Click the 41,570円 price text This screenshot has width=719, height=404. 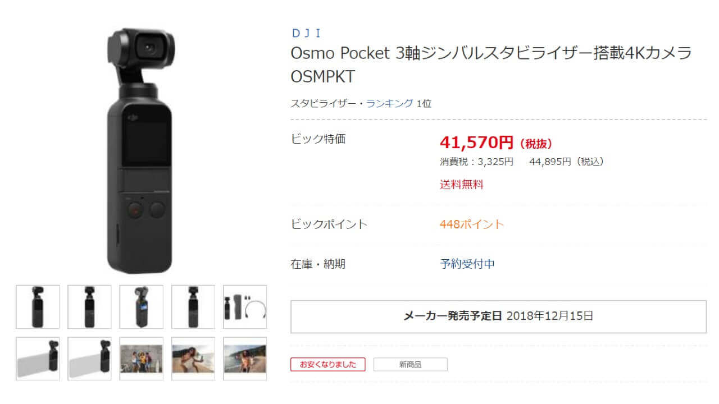coord(476,143)
